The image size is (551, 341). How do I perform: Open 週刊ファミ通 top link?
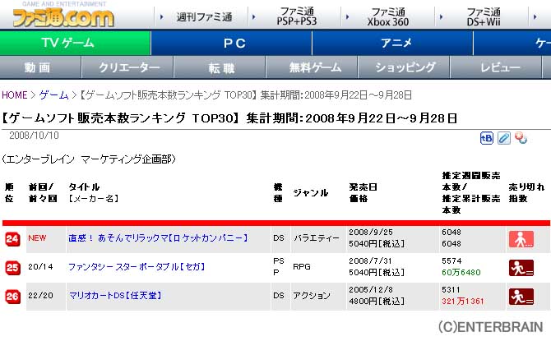point(204,17)
